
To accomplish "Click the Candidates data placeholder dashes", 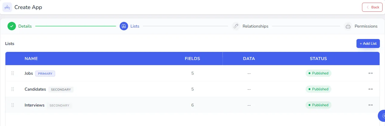I will click(x=249, y=89).
